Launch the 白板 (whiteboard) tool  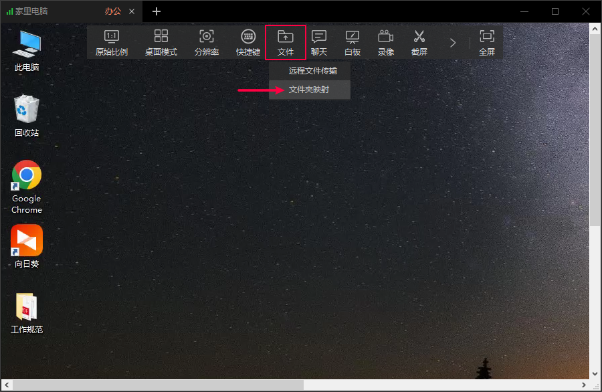[x=353, y=42]
